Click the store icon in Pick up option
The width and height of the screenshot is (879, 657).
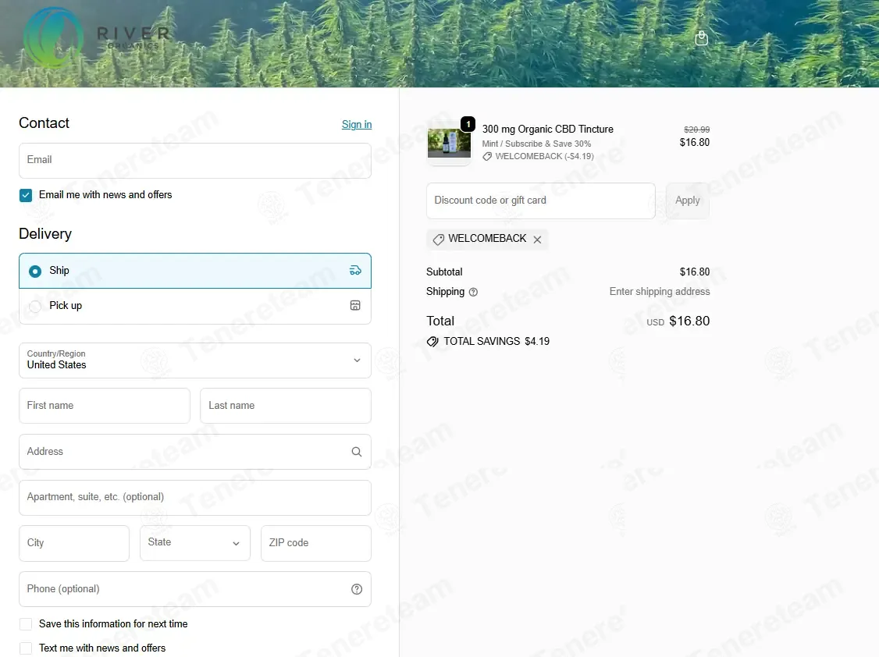[x=355, y=305]
